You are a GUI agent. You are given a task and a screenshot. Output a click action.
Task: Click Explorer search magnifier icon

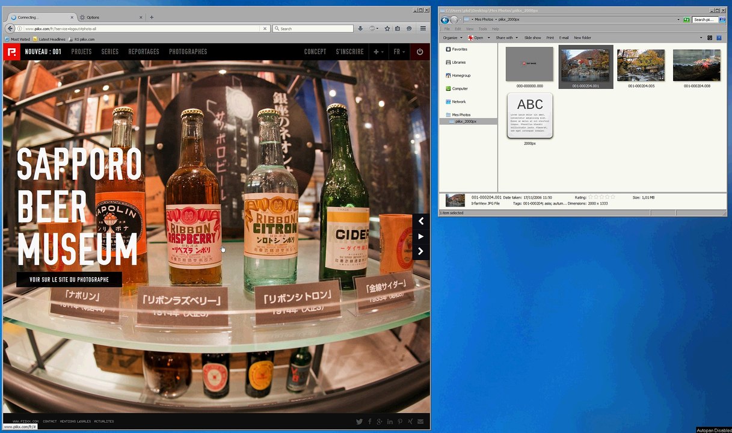[x=721, y=20]
